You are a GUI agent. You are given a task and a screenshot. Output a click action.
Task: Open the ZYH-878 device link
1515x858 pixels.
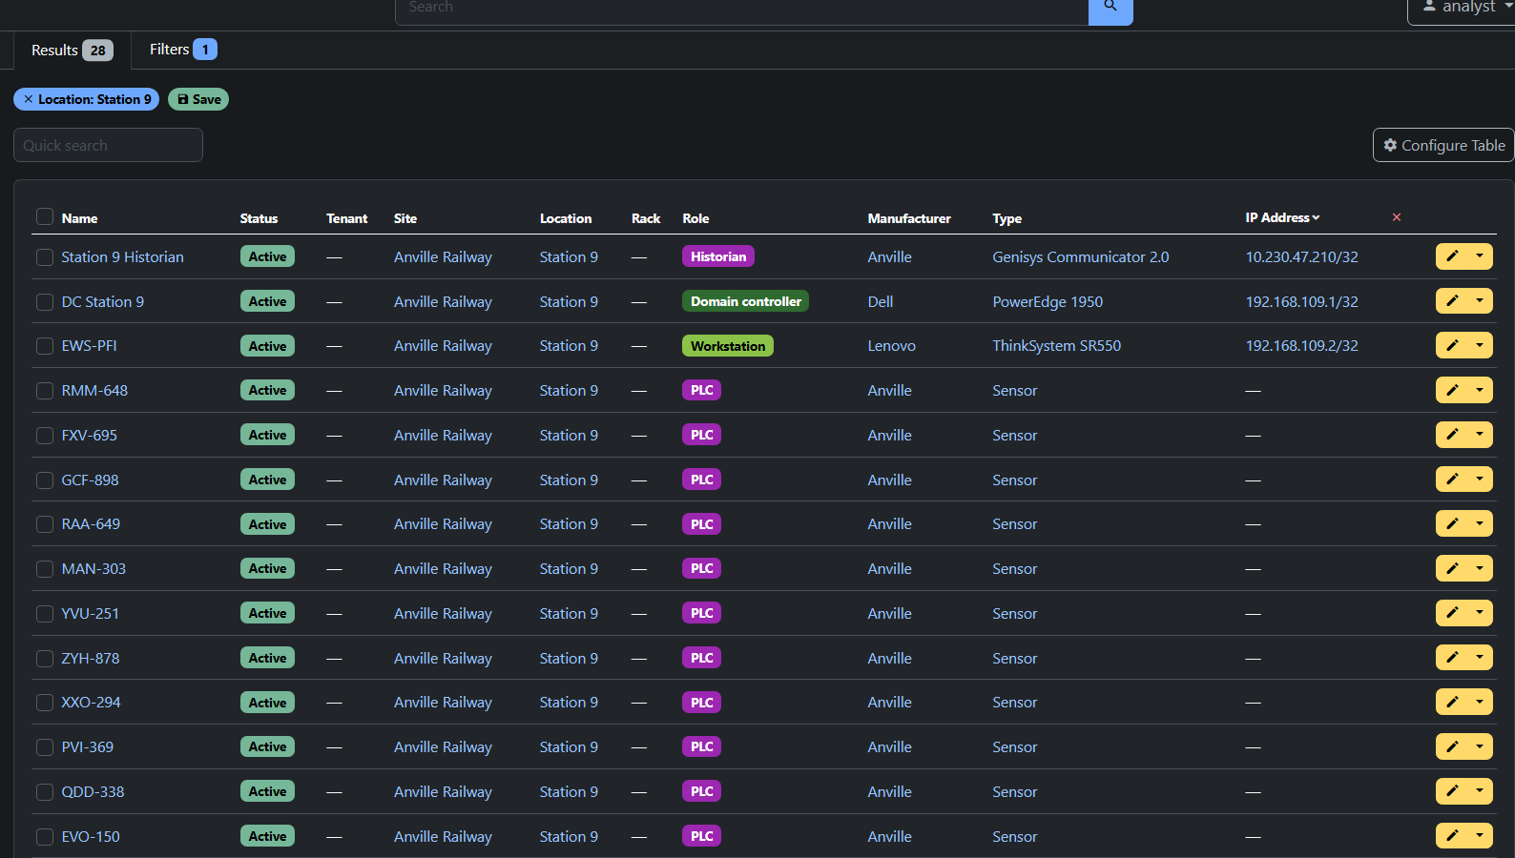pyautogui.click(x=91, y=659)
